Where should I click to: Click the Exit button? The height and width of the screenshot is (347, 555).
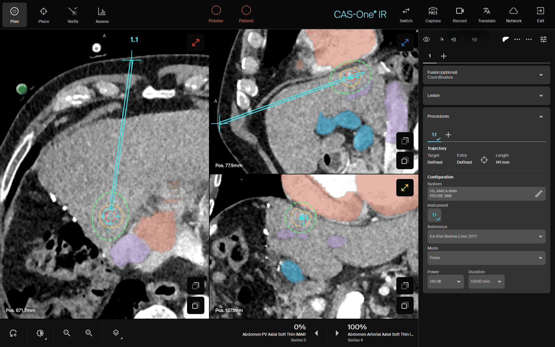tap(541, 15)
